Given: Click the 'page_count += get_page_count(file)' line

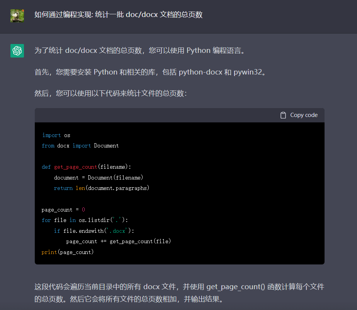Looking at the screenshot, I should point(118,241).
